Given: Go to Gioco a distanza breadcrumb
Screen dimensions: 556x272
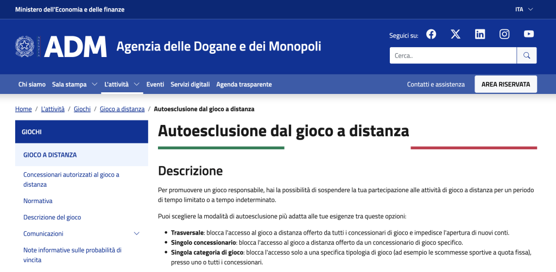Looking at the screenshot, I should pyautogui.click(x=122, y=109).
